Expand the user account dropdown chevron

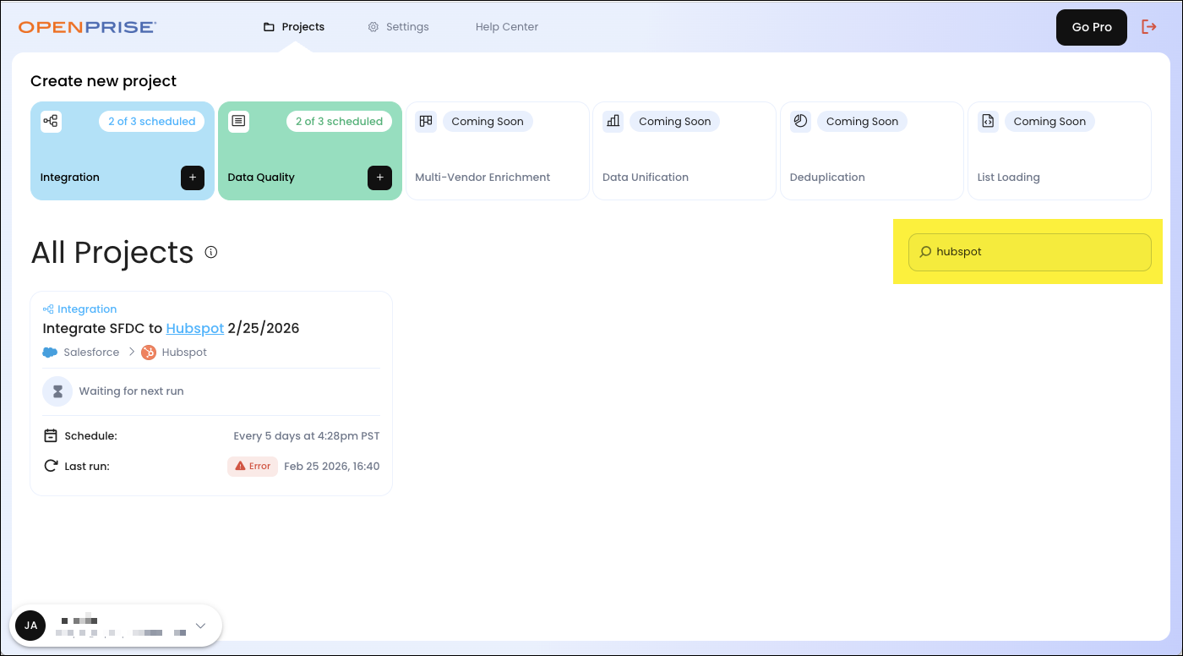(200, 626)
